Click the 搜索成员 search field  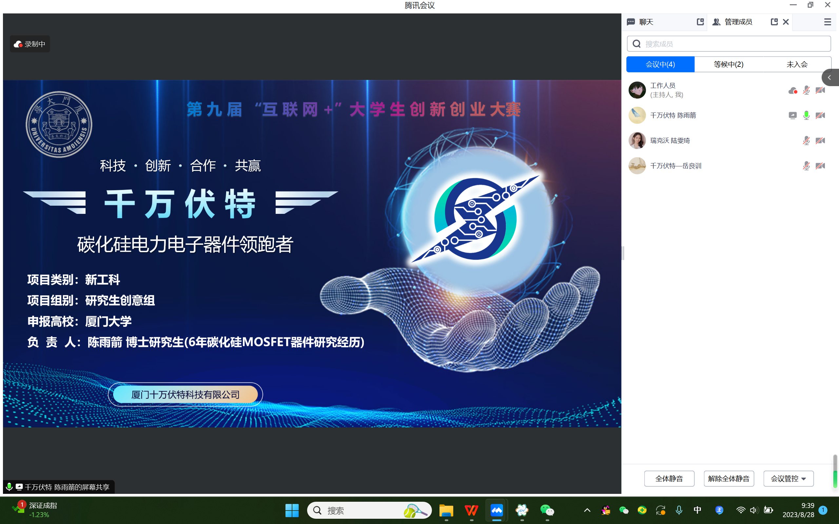pos(729,44)
